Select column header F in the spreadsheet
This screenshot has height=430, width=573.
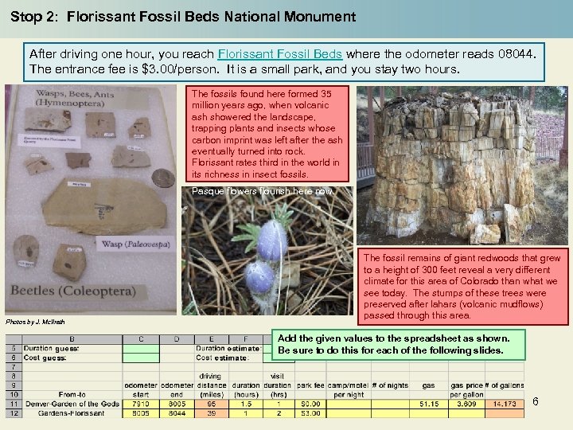(x=246, y=339)
